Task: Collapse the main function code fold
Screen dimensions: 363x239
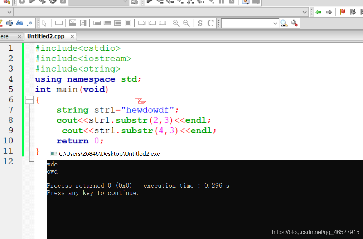Action: [29, 100]
